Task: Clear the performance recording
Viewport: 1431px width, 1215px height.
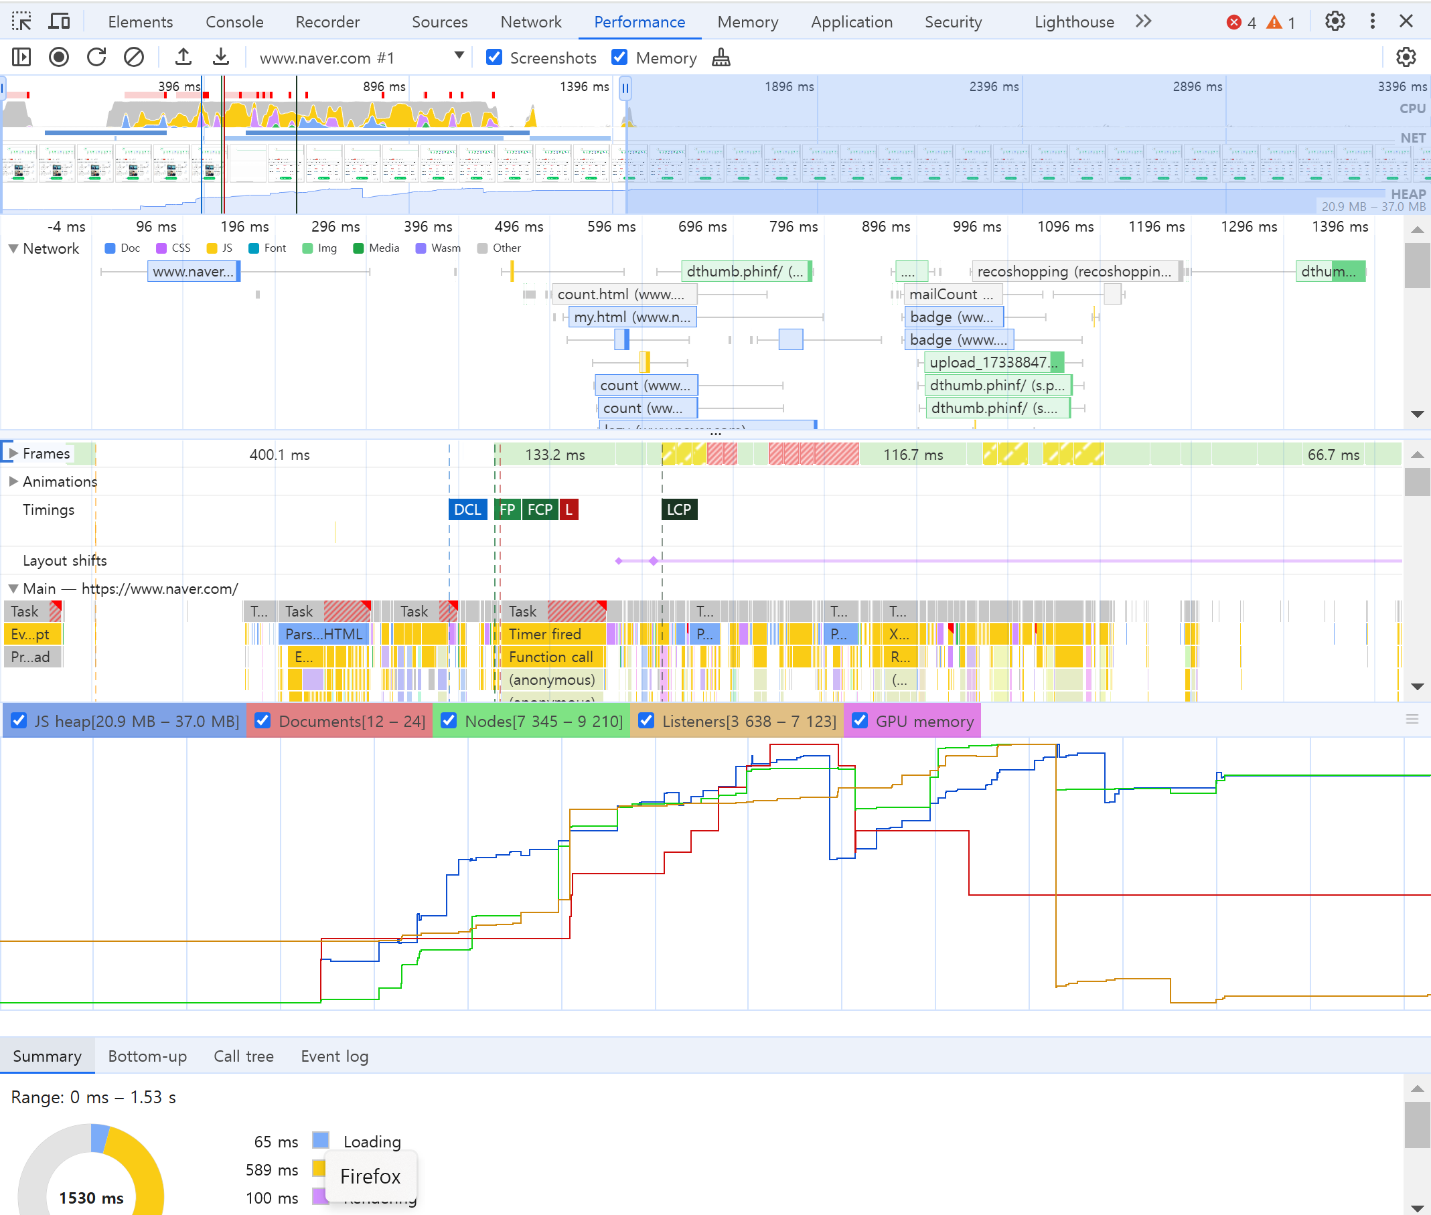Action: click(134, 57)
